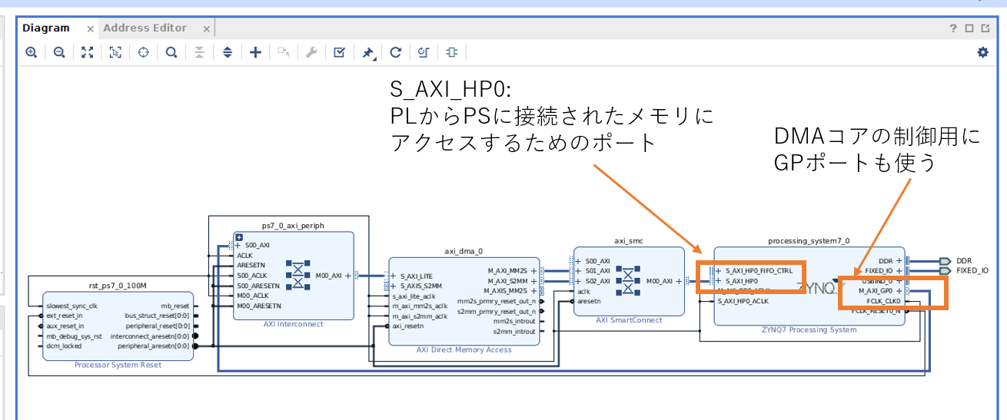Close the Address Editor tab
Viewport: 1007px width, 420px height.
pyautogui.click(x=206, y=29)
